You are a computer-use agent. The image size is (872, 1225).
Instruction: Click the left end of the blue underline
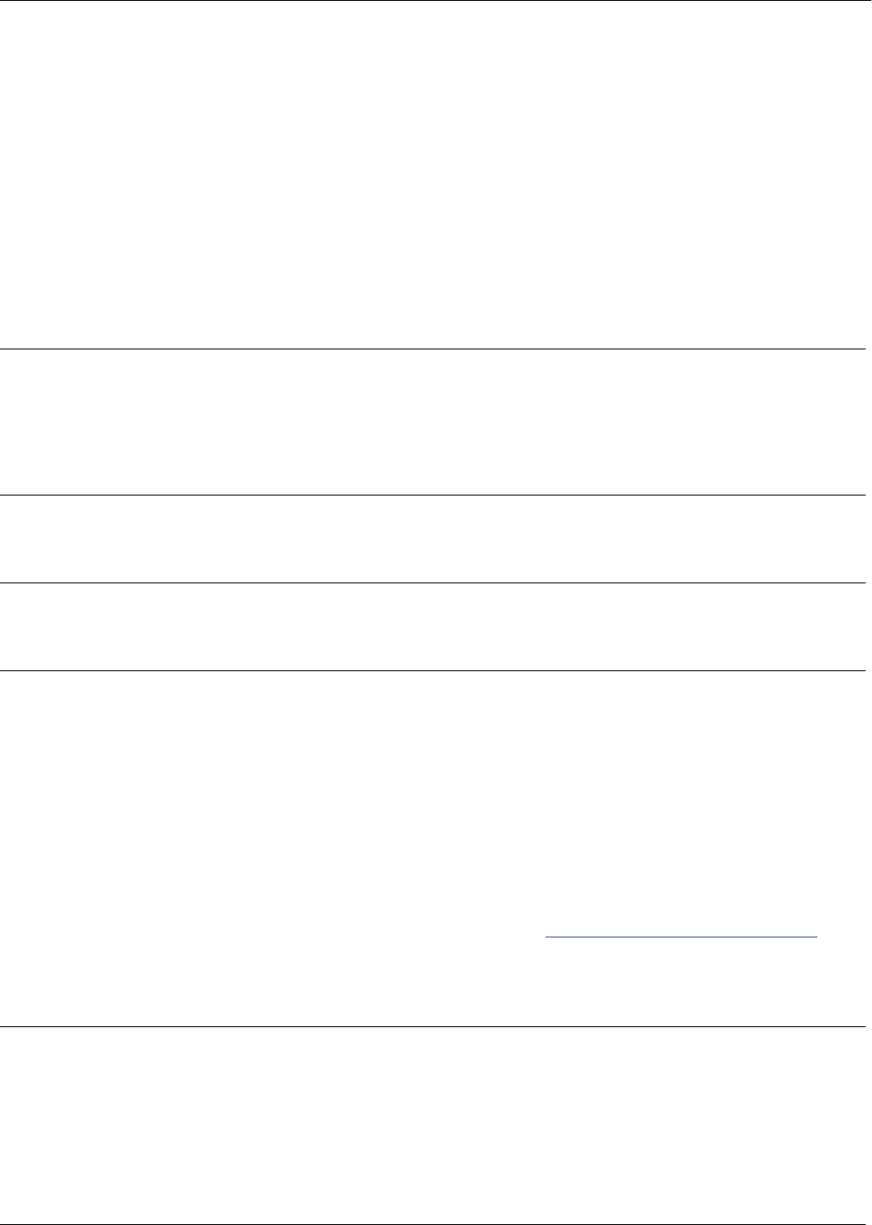[x=547, y=937]
